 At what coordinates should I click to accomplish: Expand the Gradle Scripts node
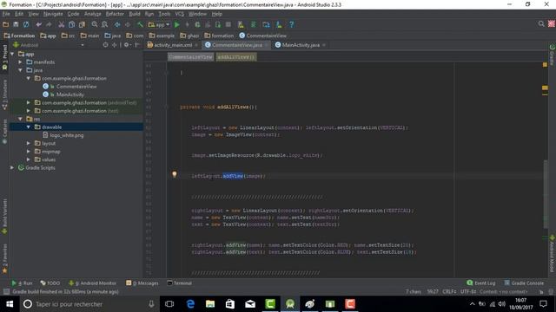[12, 167]
